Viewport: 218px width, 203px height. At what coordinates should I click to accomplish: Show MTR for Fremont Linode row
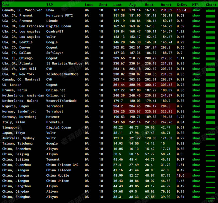[196, 21]
